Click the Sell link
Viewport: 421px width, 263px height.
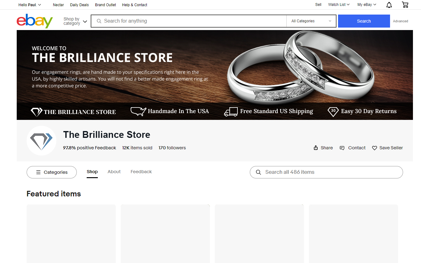pos(318,5)
